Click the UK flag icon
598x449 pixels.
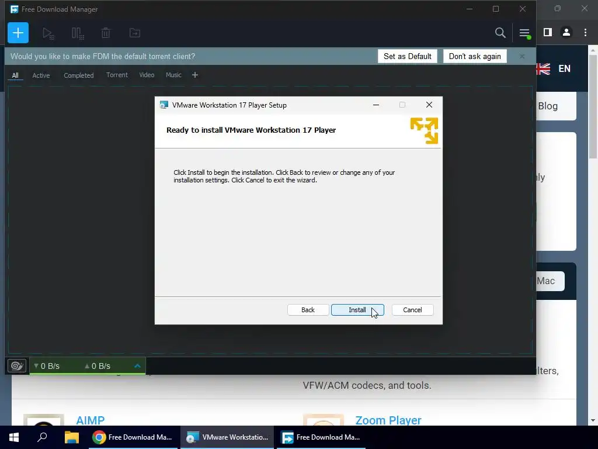543,69
